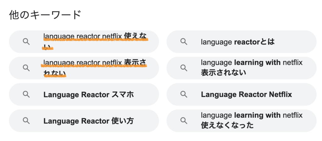Click search icon next to 'Language Reactor Netflix'
322x141 pixels.
184,95
